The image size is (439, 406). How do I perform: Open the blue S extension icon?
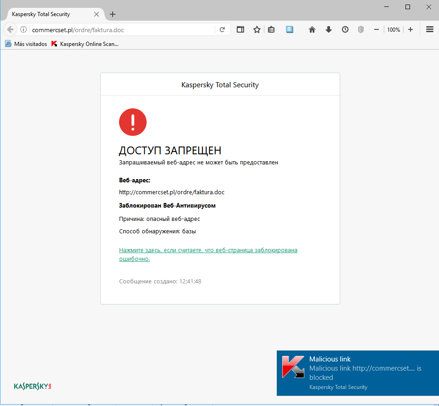coord(290,29)
